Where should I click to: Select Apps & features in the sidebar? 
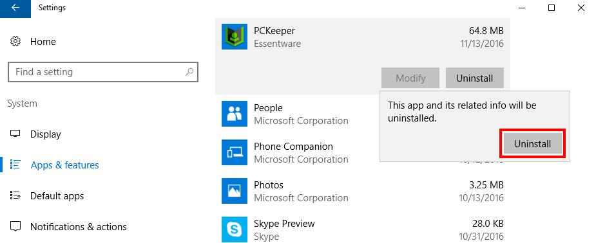[64, 165]
